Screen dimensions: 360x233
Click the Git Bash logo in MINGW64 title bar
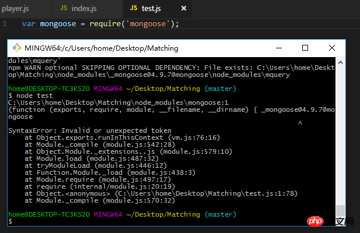[x=17, y=48]
